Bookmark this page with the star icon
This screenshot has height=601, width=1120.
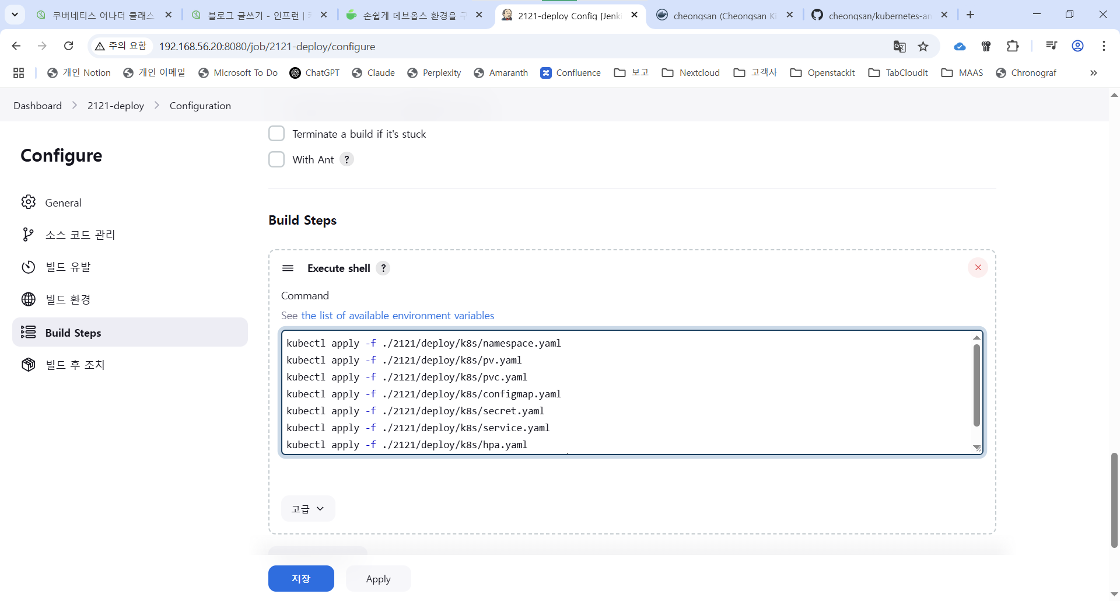[923, 46]
